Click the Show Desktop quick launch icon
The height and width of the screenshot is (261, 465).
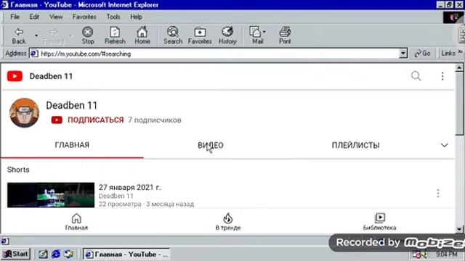coord(43,254)
